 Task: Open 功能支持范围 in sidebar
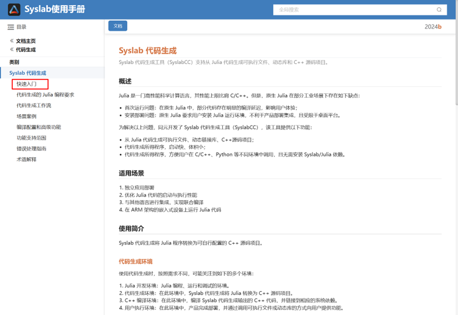[32, 138]
